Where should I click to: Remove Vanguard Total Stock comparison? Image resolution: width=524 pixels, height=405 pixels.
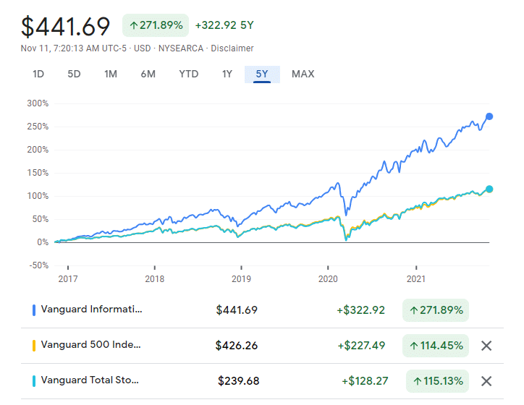point(486,381)
